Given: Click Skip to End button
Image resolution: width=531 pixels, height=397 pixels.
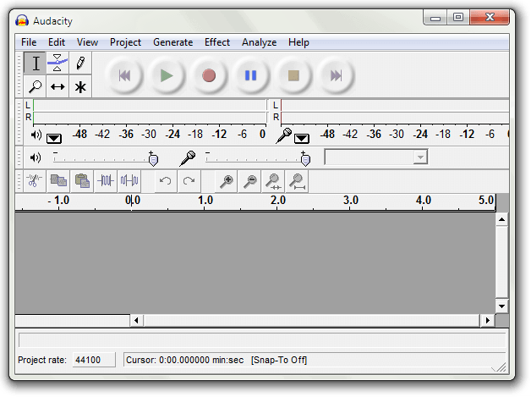Looking at the screenshot, I should coord(336,75).
